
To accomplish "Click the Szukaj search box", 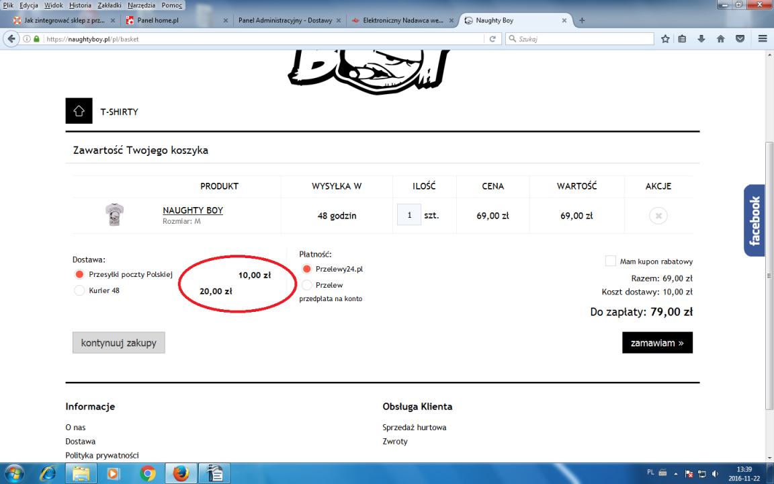I will [x=580, y=38].
